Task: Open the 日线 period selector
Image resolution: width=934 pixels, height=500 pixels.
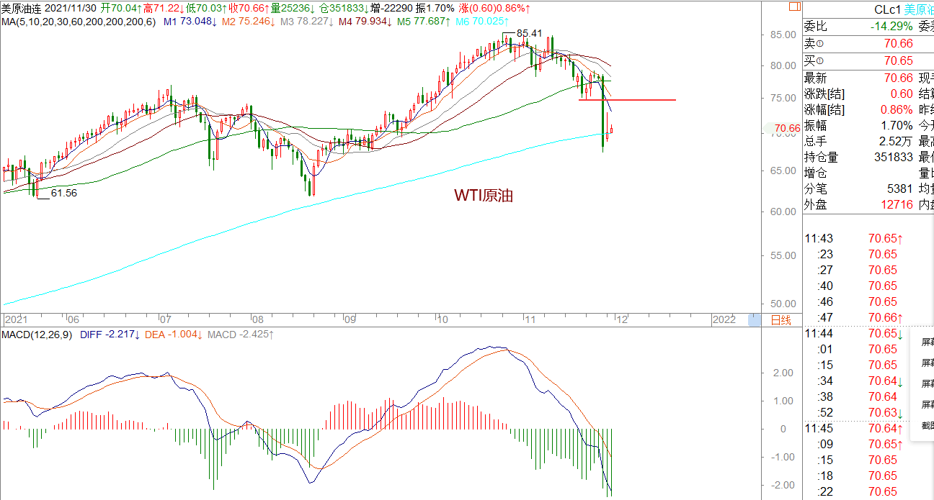Action: tap(780, 319)
